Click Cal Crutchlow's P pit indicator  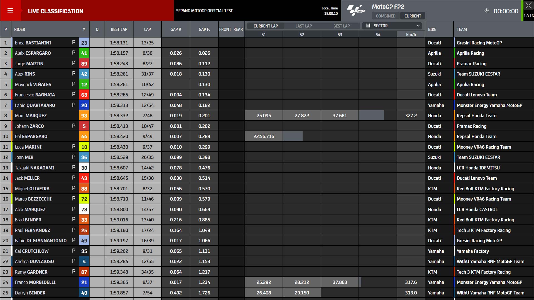(x=73, y=251)
